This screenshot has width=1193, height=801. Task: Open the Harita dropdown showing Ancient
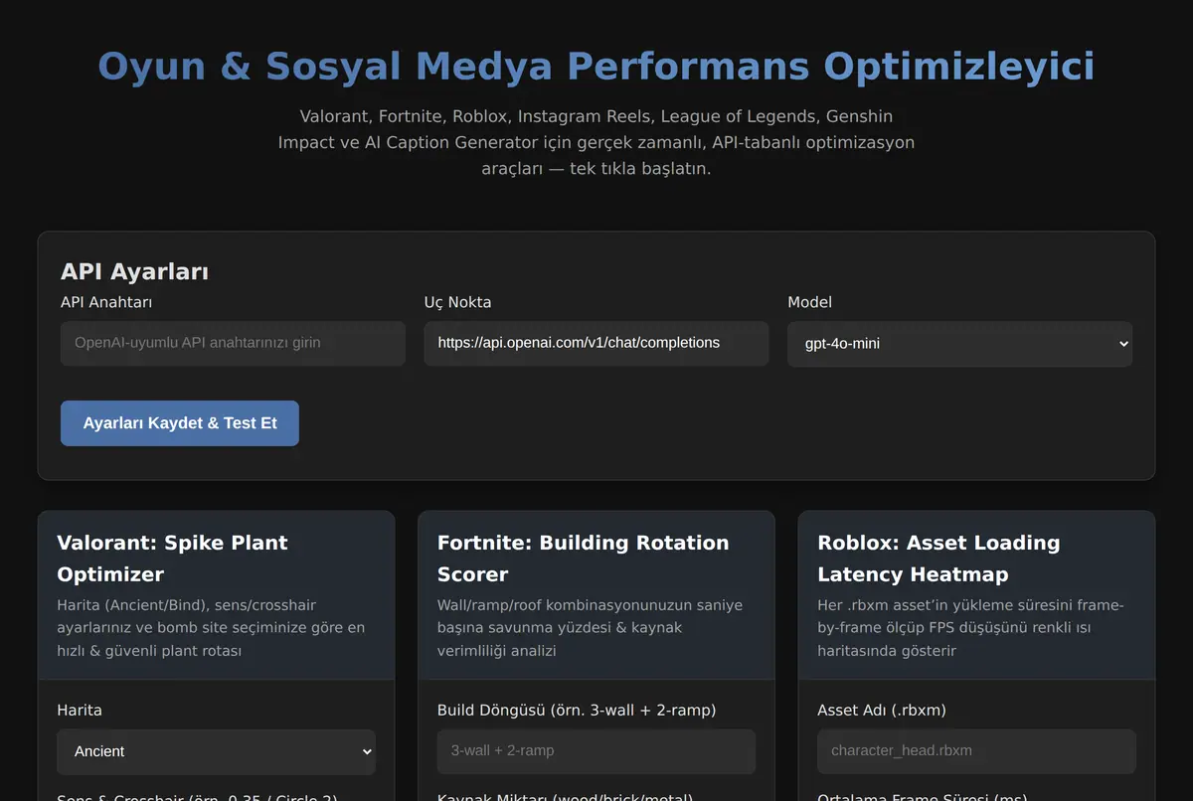(217, 752)
